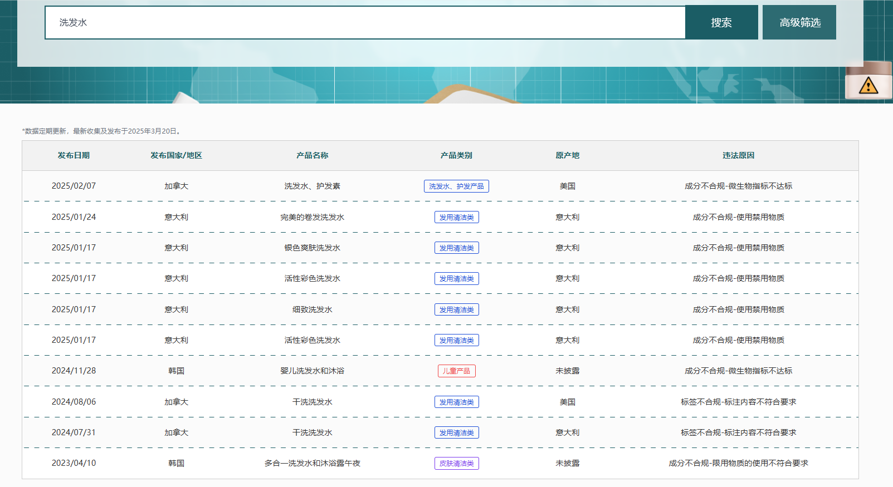Click the 发布国家/地区 column header
This screenshot has height=487, width=893.
pos(176,156)
